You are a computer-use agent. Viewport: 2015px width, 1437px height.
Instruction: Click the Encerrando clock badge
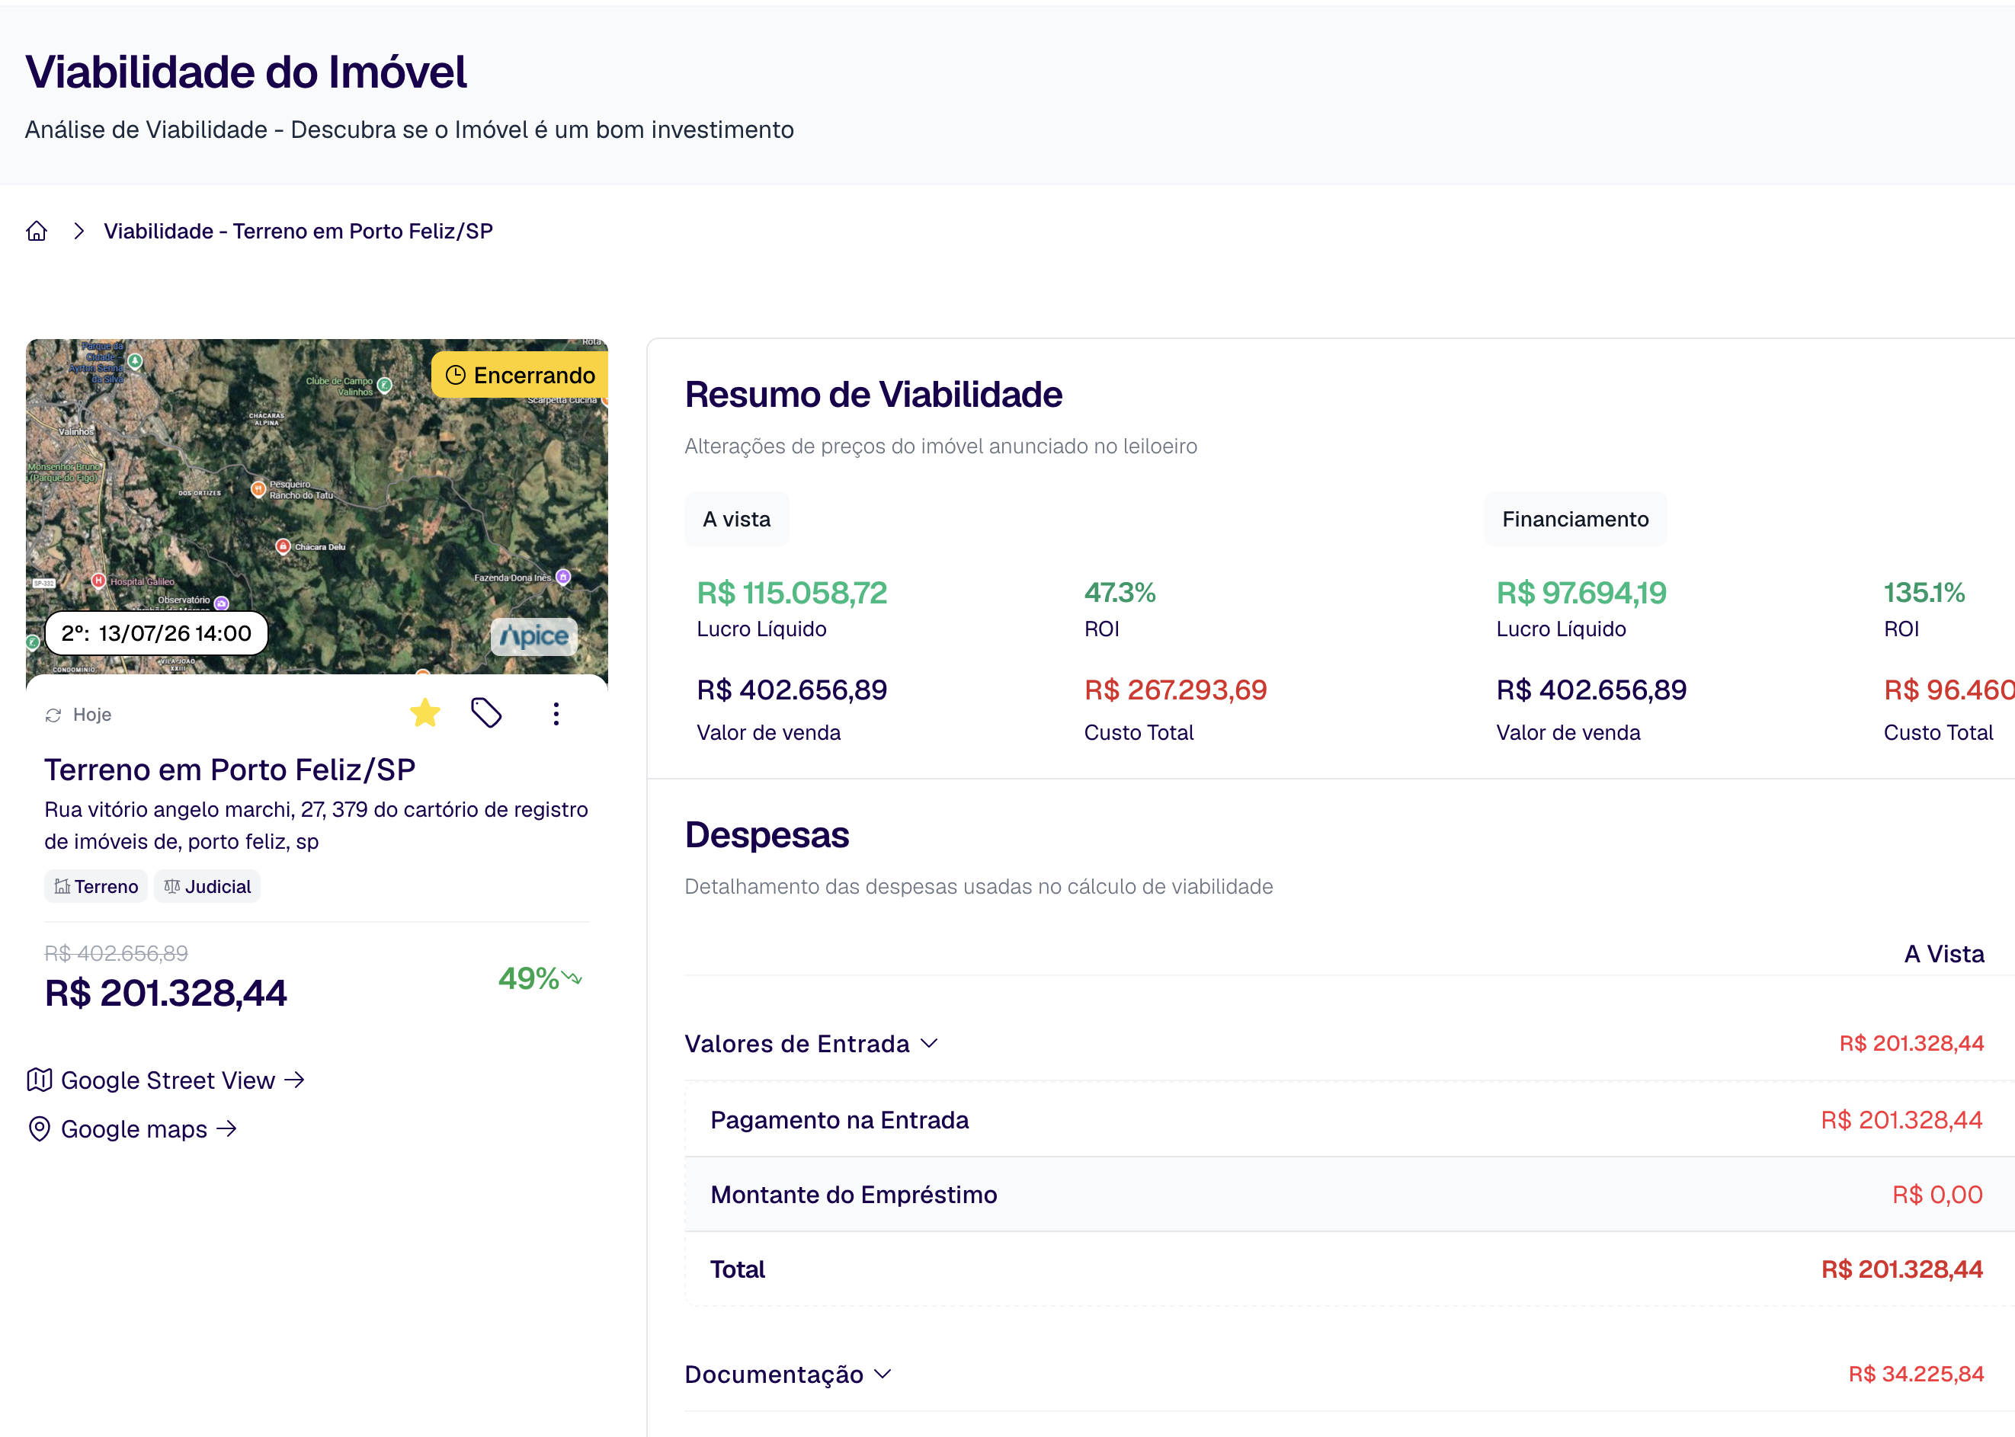point(520,375)
